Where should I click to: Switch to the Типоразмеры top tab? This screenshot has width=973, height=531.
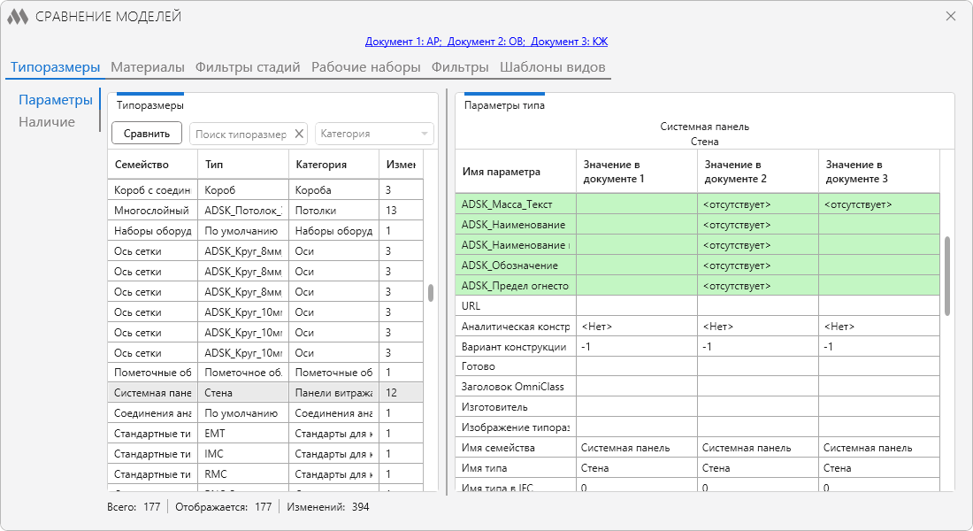pyautogui.click(x=55, y=67)
